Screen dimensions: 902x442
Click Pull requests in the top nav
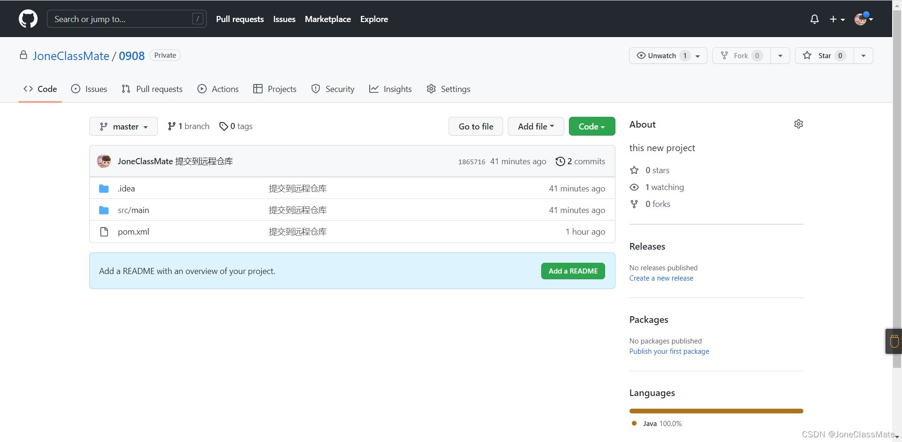(240, 19)
